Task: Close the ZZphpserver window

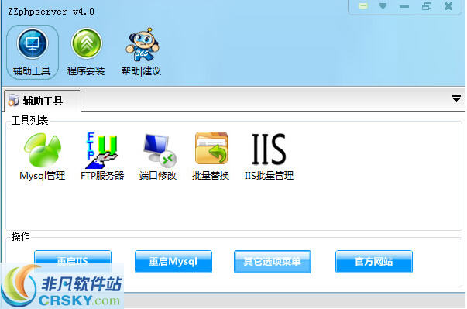Action: pos(448,6)
